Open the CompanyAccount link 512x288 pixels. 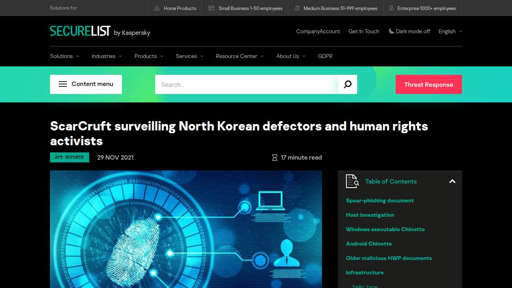318,31
